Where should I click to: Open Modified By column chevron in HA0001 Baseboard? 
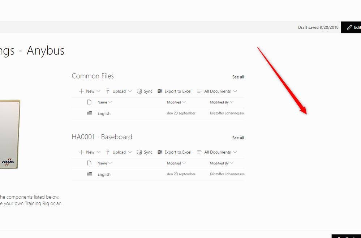pos(232,163)
